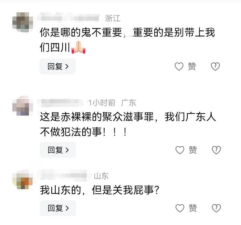The height and width of the screenshot is (225, 241).
Task: Select the comment text about 聚众滋事罪
Action: (128, 125)
